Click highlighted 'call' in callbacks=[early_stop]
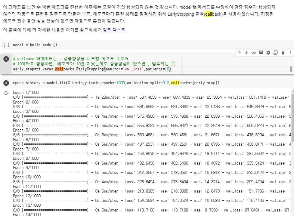294x216 pixels. pos(175,83)
